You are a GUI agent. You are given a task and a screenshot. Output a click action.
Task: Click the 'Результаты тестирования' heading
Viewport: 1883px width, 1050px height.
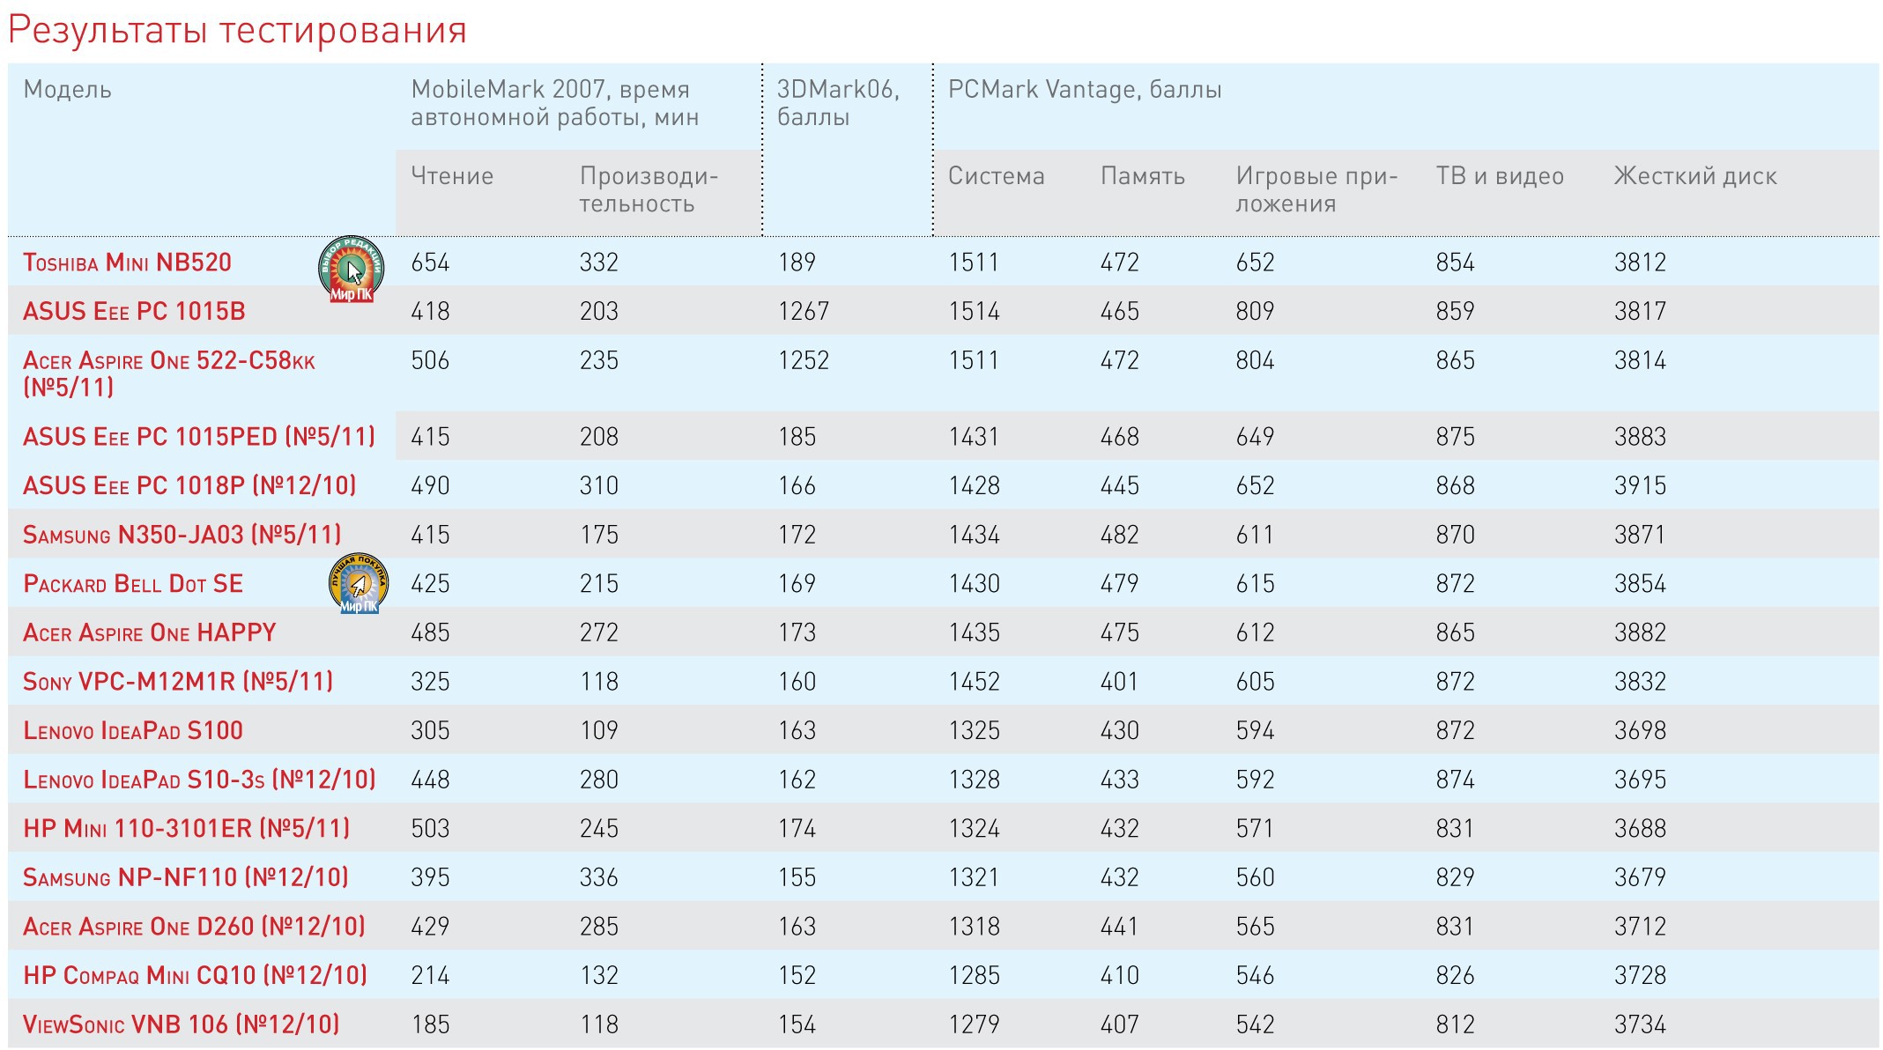[x=237, y=30]
